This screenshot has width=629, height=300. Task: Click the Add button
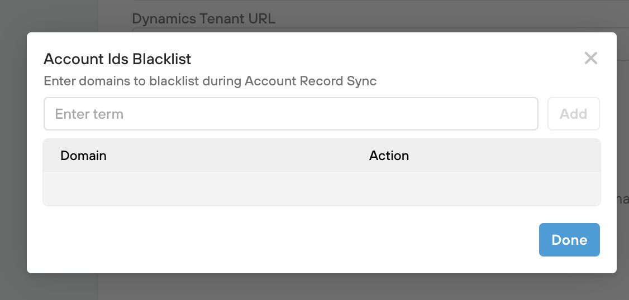click(573, 114)
